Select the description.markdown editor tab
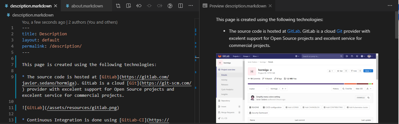 click(30, 6)
